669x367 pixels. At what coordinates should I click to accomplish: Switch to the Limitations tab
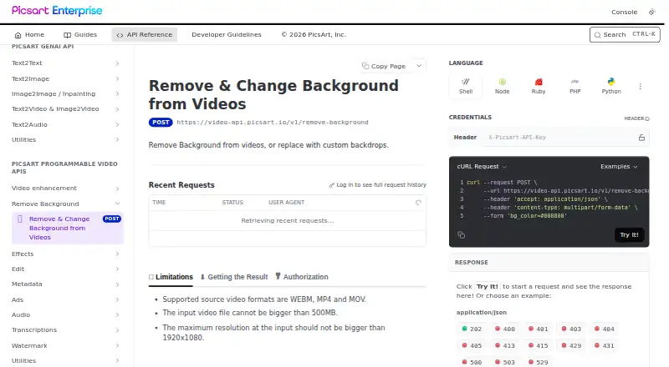tap(171, 277)
